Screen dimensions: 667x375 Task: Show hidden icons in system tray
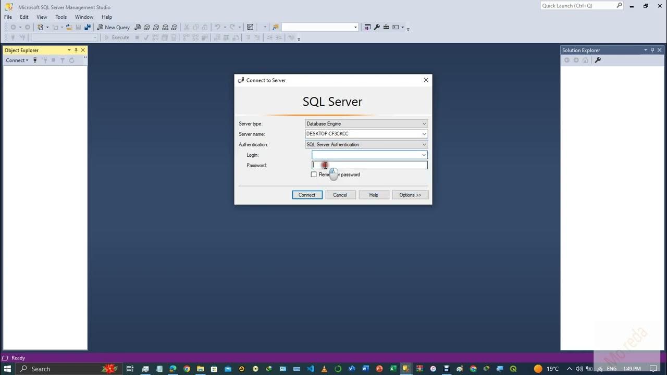[x=569, y=369]
